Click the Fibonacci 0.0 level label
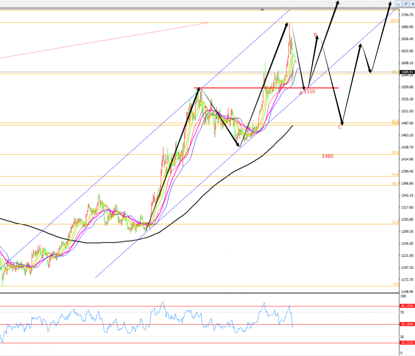 point(396,284)
